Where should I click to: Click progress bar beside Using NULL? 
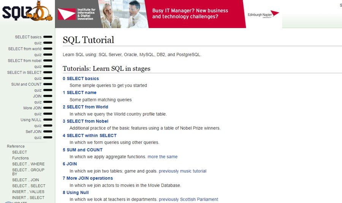tap(48, 120)
